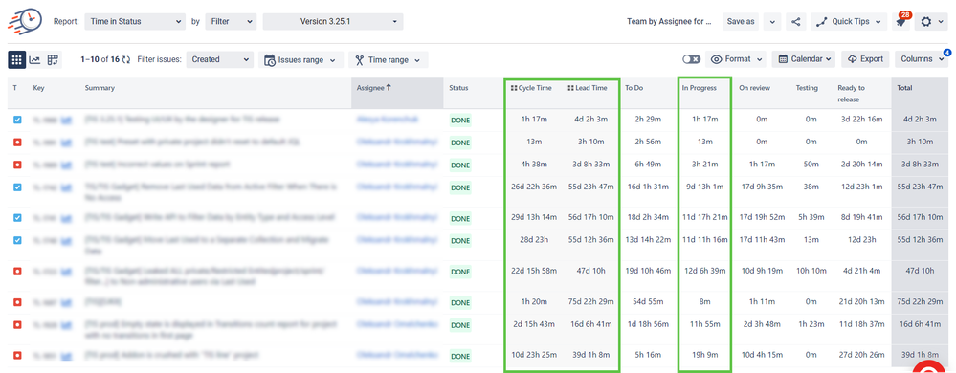This screenshot has height=373, width=956.
Task: Click bug type icon in 3h 10m total row
Action: [x=17, y=142]
